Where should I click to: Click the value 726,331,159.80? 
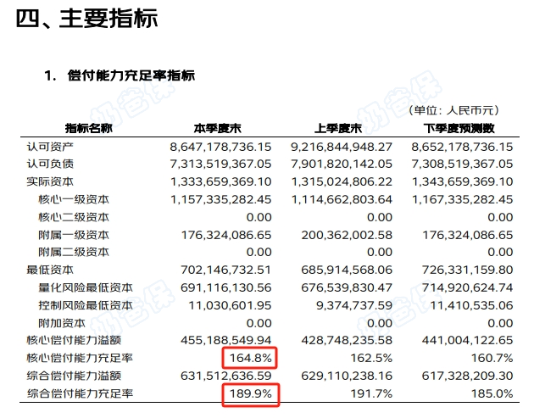click(x=468, y=270)
